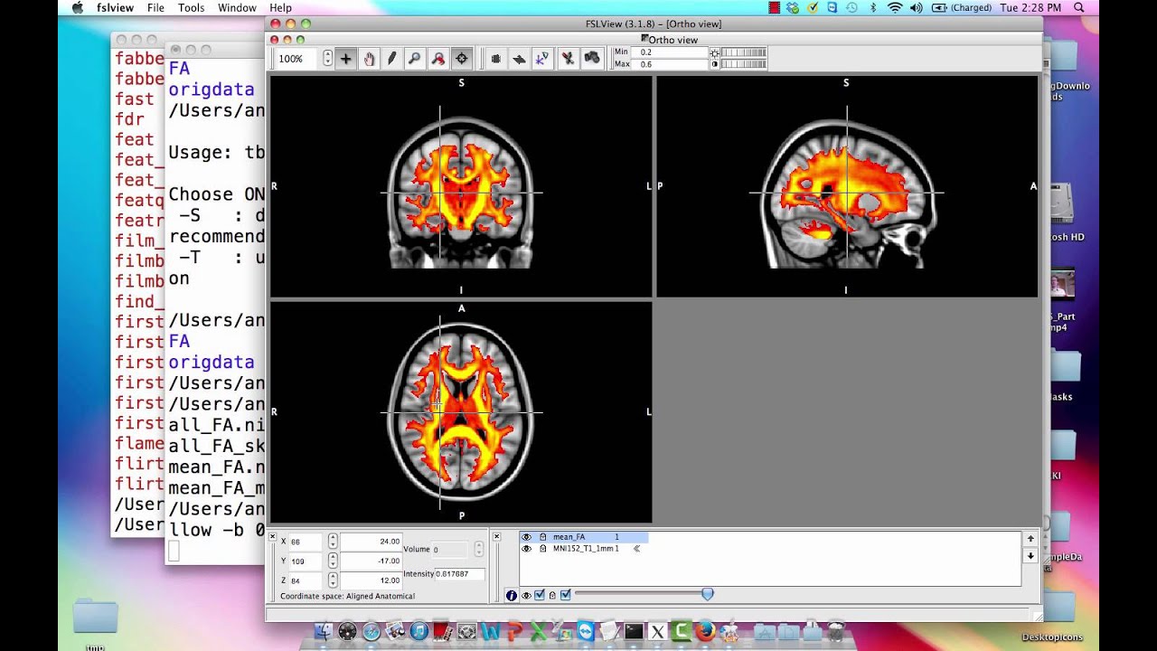Click the Y coordinate stepper

(333, 561)
